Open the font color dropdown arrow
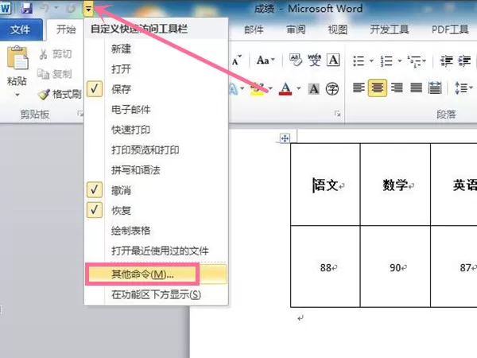This screenshot has height=358, width=477. coord(298,88)
